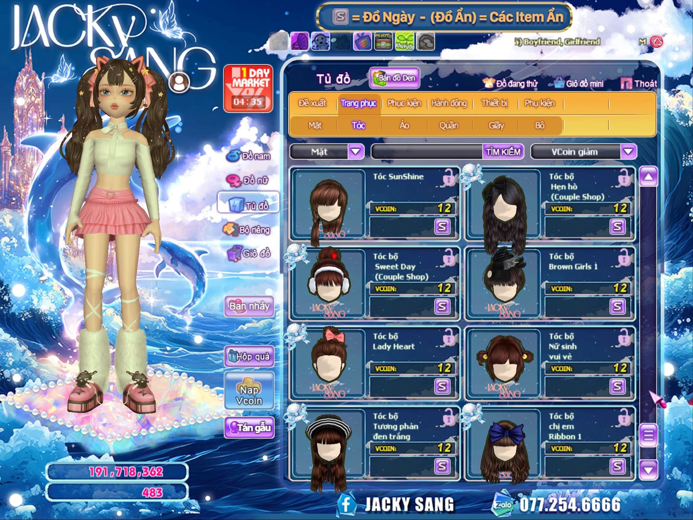693x520 pixels.
Task: Toggle the padlock on chị em Ribbon 1
Action: tap(624, 417)
